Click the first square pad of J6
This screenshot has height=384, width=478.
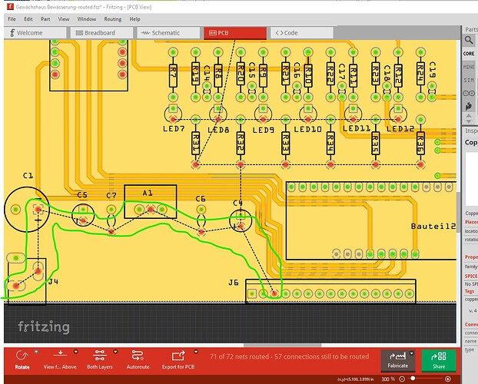(252, 294)
